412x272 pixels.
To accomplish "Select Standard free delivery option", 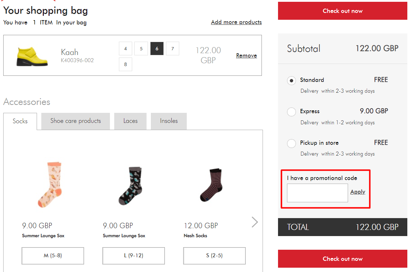I will [x=291, y=81].
